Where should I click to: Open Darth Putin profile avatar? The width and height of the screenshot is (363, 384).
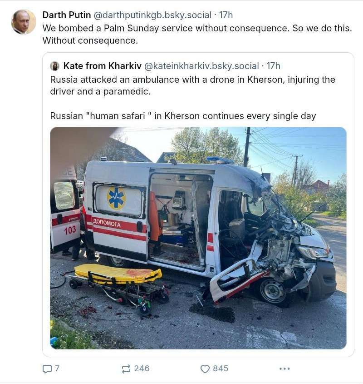coord(24,22)
